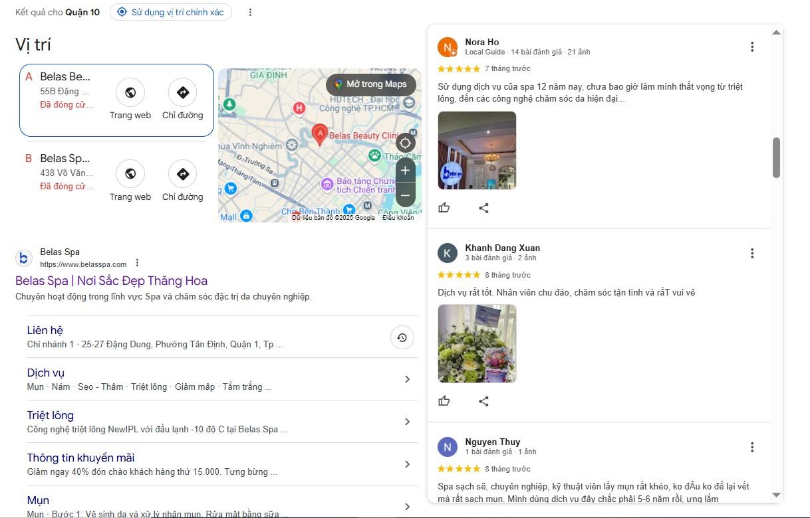The image size is (810, 518).
Task: Like Nora Ho's review
Action: coord(444,208)
